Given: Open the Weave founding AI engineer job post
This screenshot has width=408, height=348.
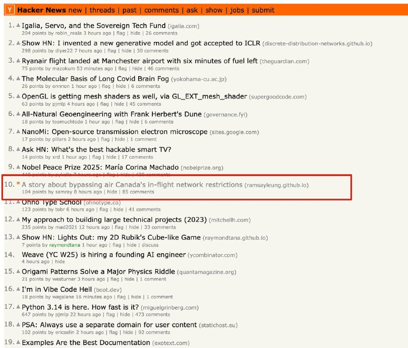Looking at the screenshot, I should click(104, 255).
